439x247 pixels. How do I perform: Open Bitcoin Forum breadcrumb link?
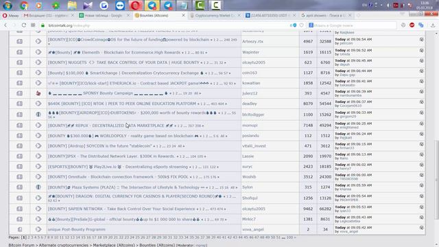pyautogui.click(x=21, y=245)
